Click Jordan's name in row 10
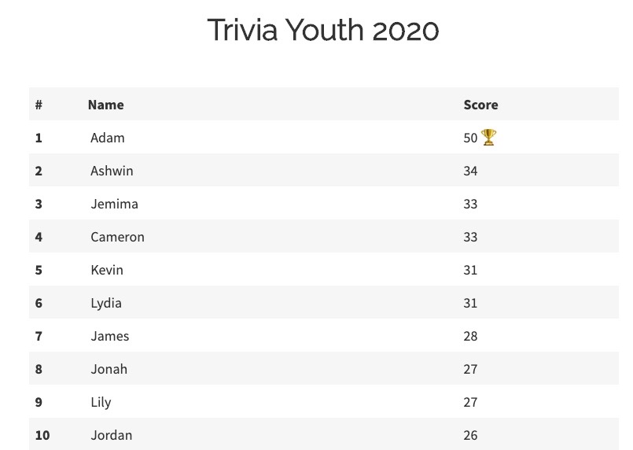The image size is (633, 450). pyautogui.click(x=112, y=436)
